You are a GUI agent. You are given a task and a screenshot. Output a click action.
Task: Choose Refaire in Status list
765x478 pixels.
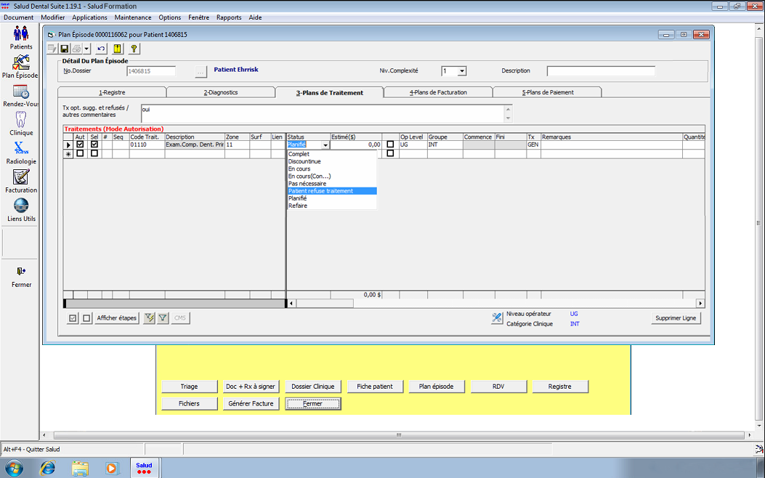coord(332,206)
